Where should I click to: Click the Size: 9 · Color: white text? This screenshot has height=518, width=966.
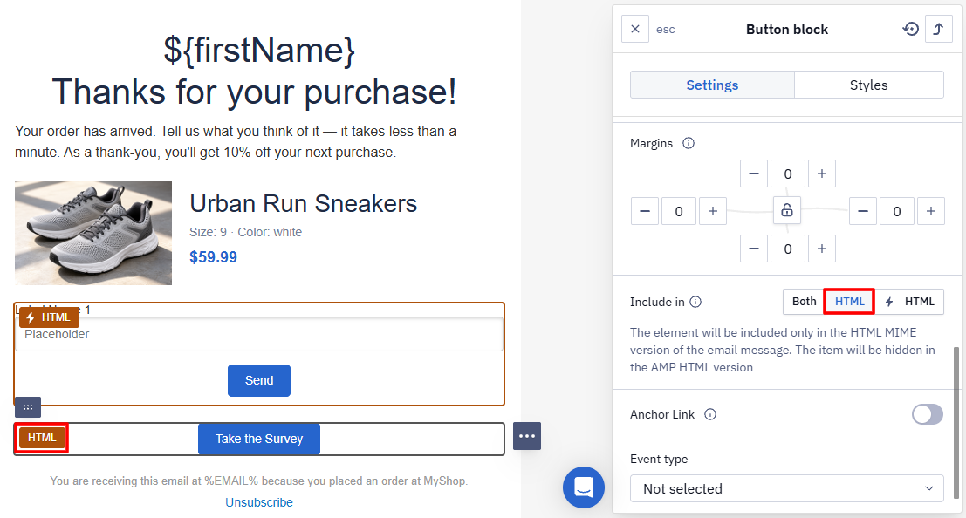(246, 232)
